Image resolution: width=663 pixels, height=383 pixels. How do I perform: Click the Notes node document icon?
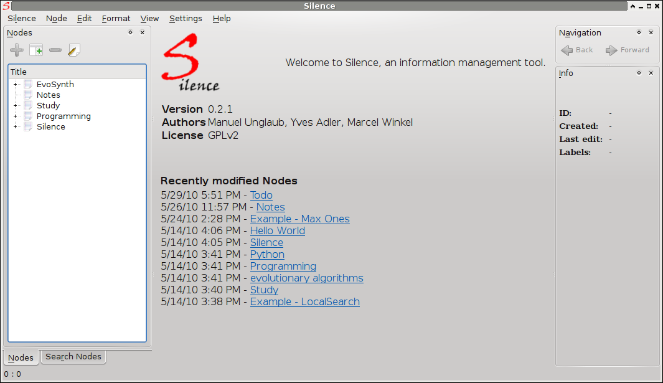point(29,95)
